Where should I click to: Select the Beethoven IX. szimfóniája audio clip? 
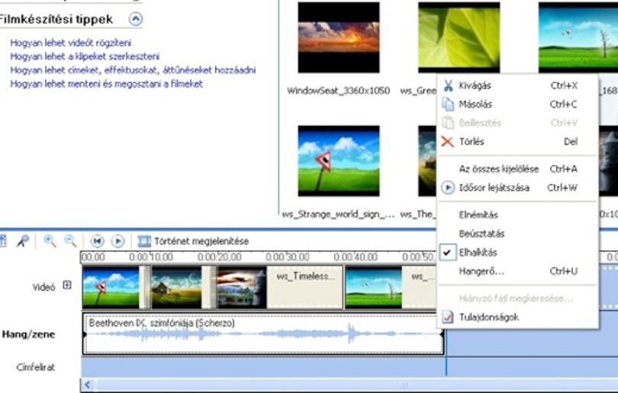pyautogui.click(x=263, y=333)
